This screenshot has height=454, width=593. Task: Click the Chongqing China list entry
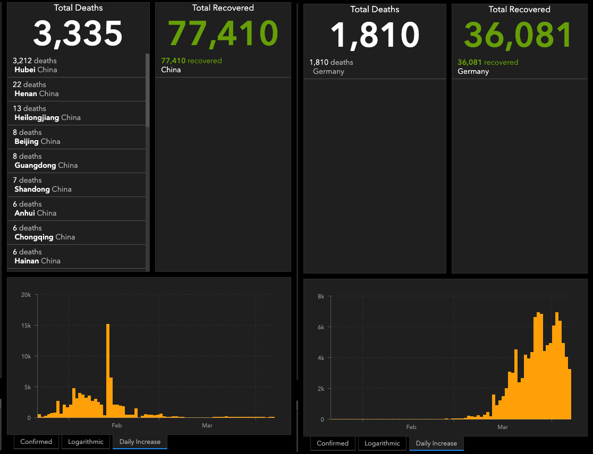click(77, 233)
